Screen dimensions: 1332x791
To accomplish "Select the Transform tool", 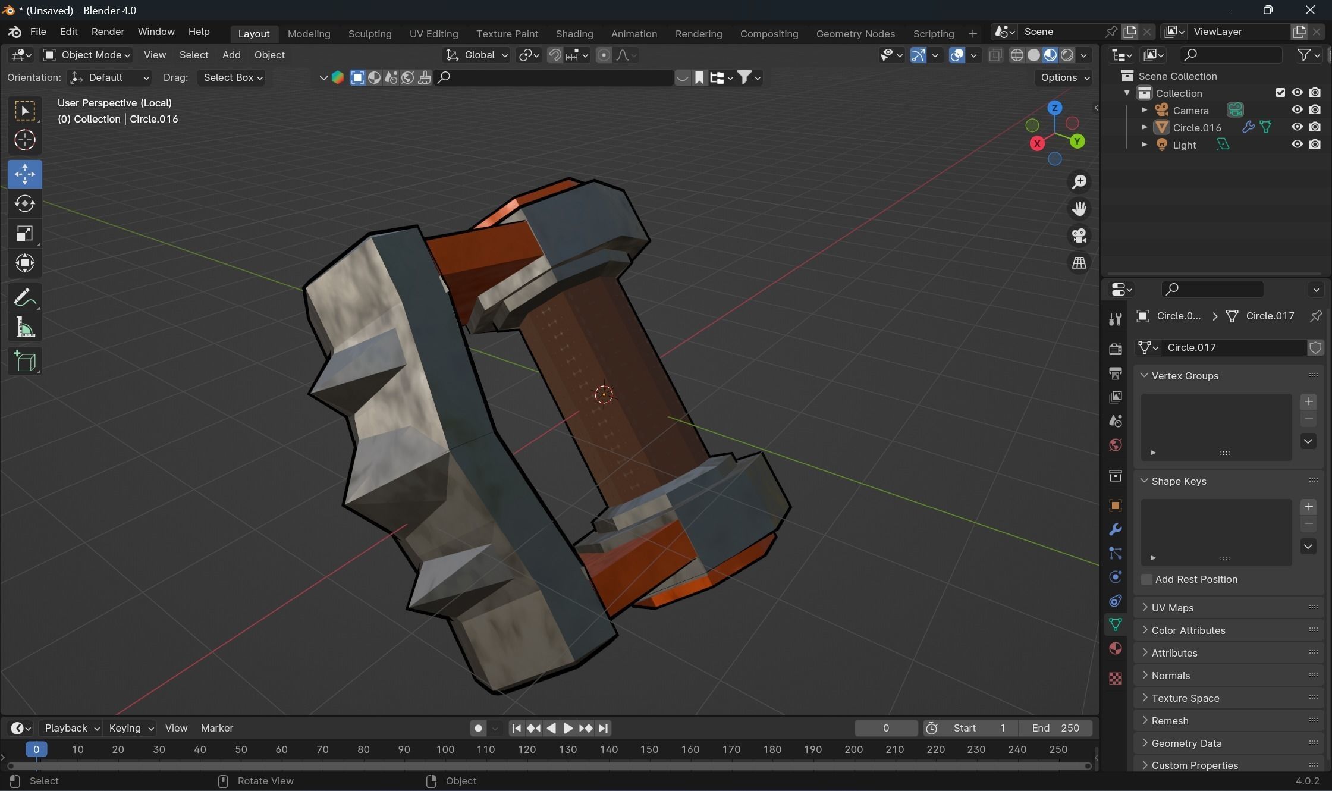I will click(x=25, y=263).
